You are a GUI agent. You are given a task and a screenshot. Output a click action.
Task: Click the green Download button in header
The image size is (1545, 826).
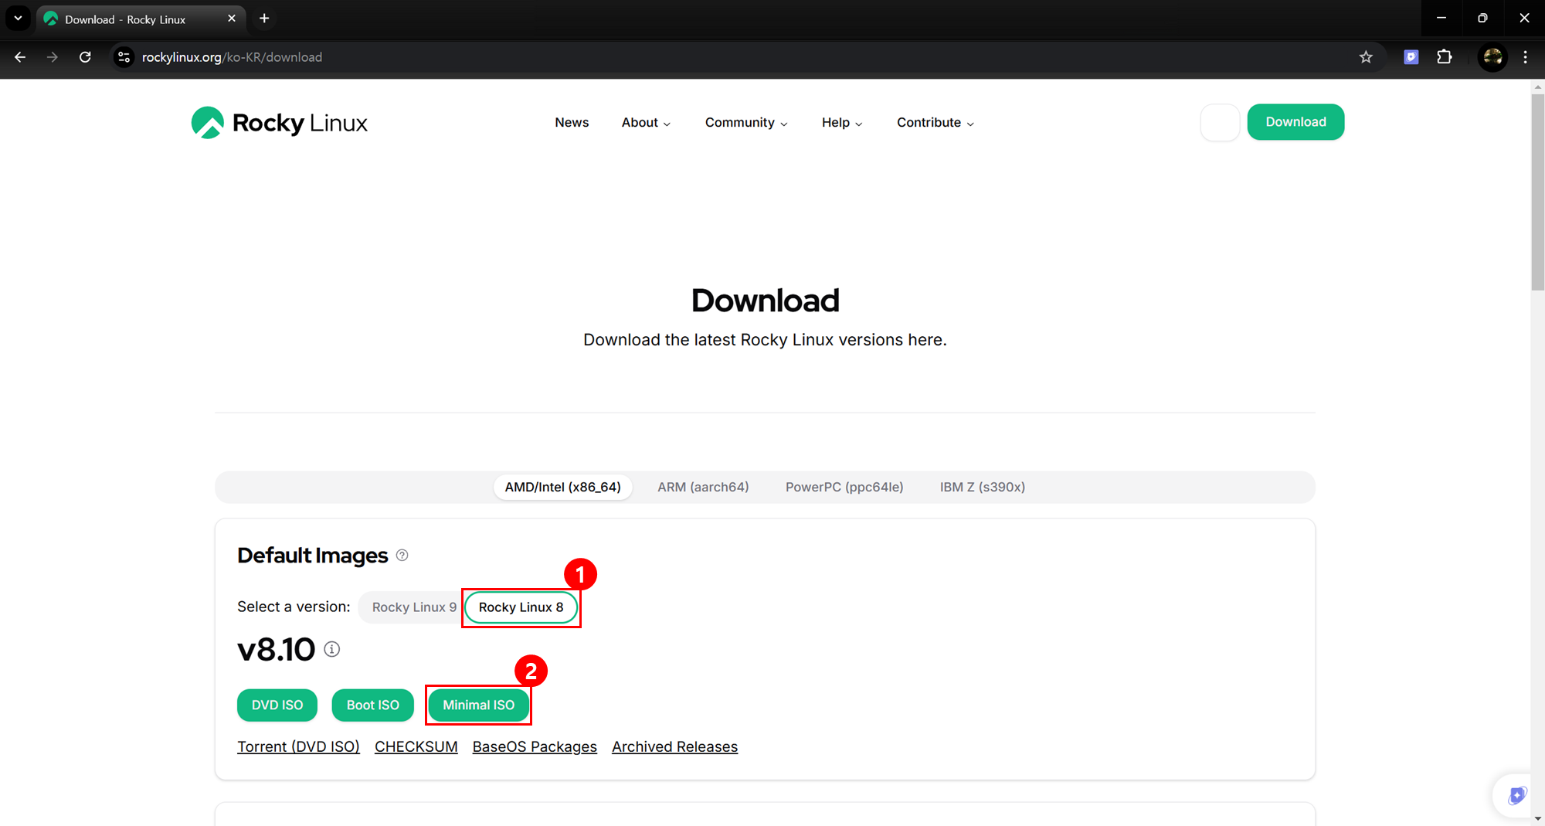[1295, 122]
